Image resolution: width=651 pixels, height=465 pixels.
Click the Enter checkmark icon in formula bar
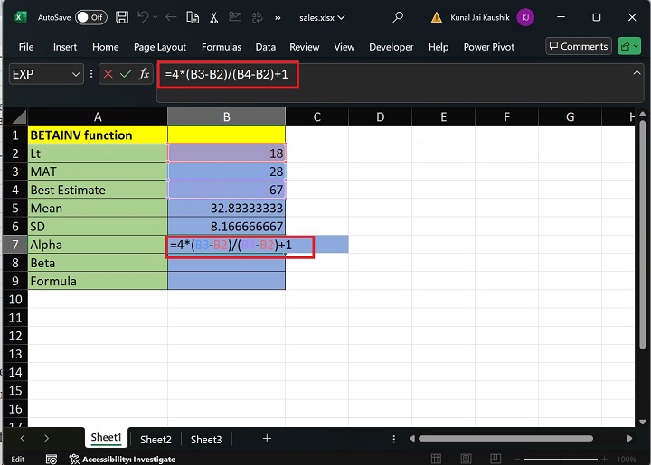pyautogui.click(x=126, y=74)
